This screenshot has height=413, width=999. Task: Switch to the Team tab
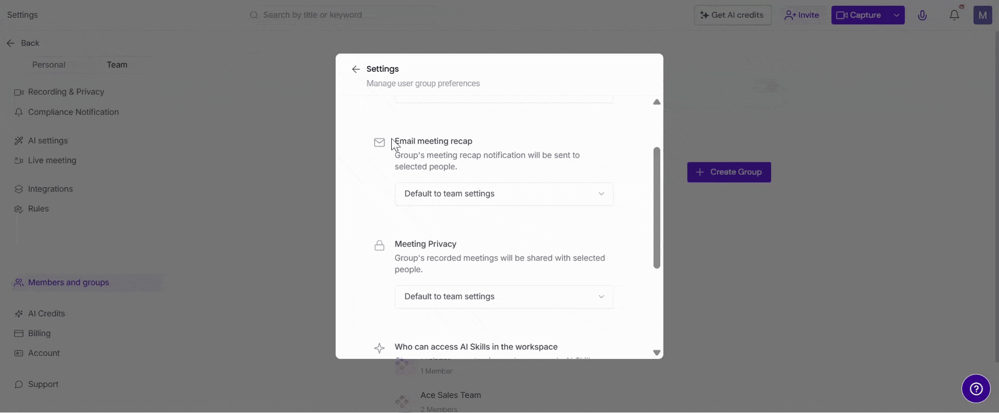[x=117, y=65]
